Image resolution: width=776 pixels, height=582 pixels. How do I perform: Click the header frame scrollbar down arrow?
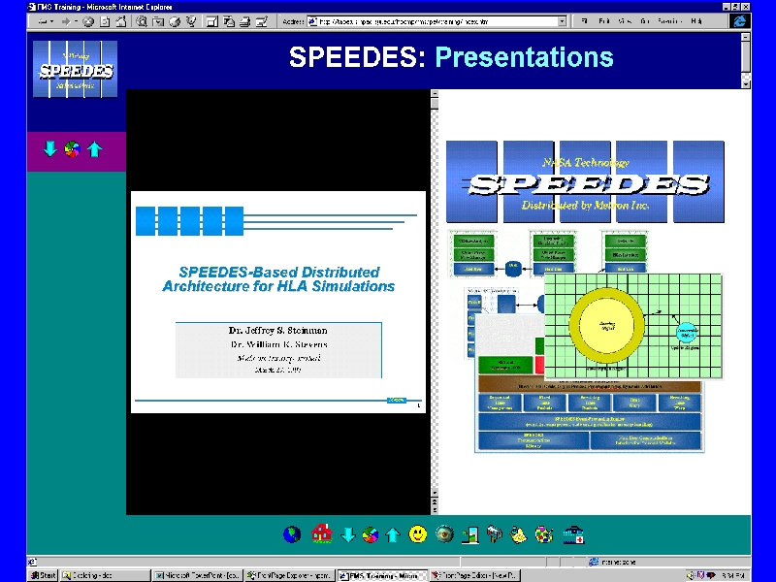point(745,84)
